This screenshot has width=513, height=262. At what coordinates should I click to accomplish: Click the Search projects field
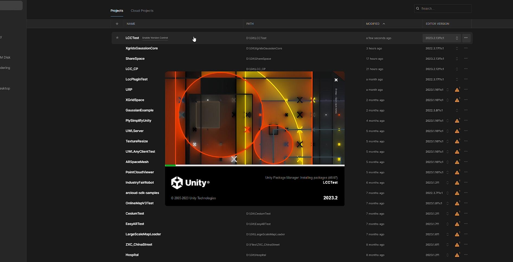point(443,8)
